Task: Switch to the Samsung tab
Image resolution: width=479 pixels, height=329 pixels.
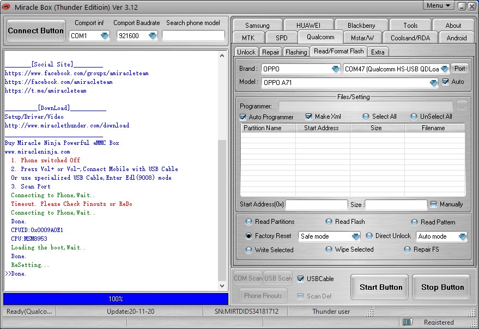Action: [x=257, y=26]
